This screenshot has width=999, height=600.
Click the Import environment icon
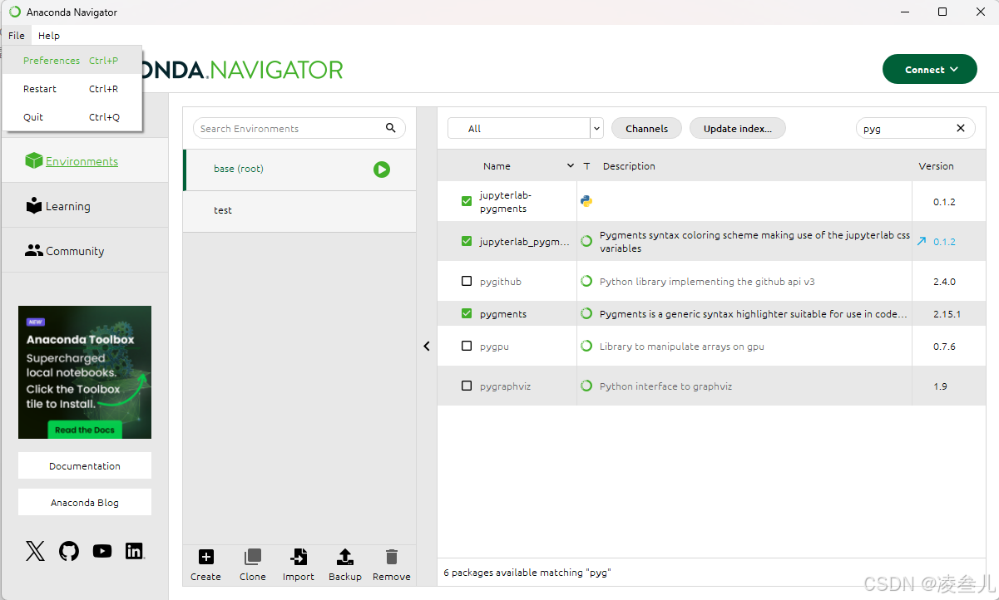click(x=298, y=557)
